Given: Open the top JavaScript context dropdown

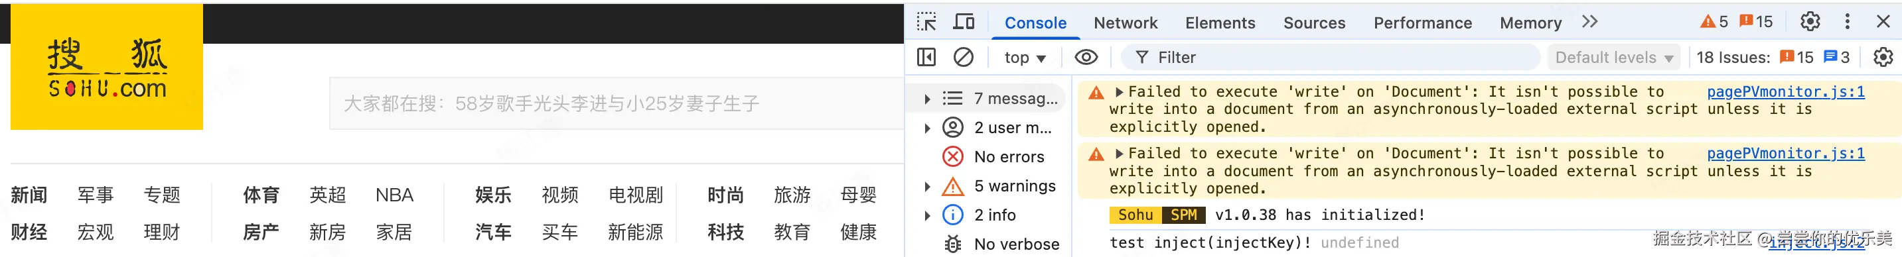Looking at the screenshot, I should click(1025, 58).
